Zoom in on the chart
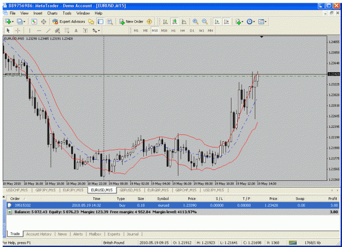Viewport: 342px width, 247px height. tap(195, 21)
